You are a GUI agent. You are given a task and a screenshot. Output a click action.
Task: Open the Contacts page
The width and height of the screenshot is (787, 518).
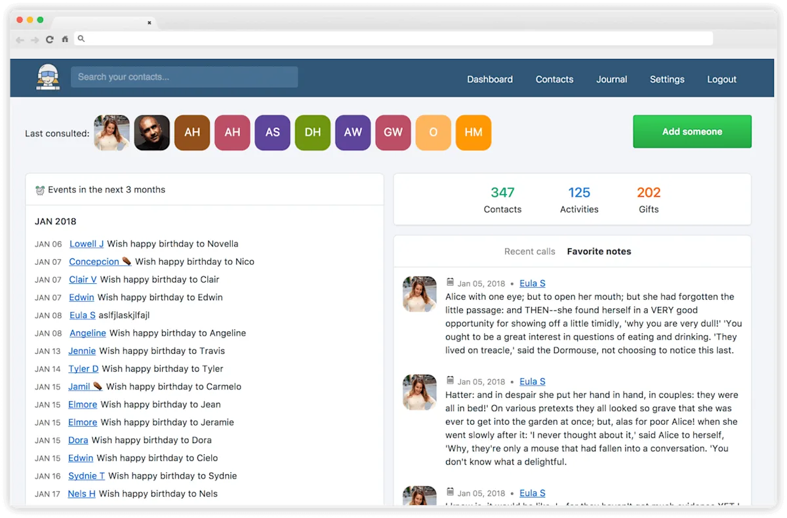coord(554,79)
